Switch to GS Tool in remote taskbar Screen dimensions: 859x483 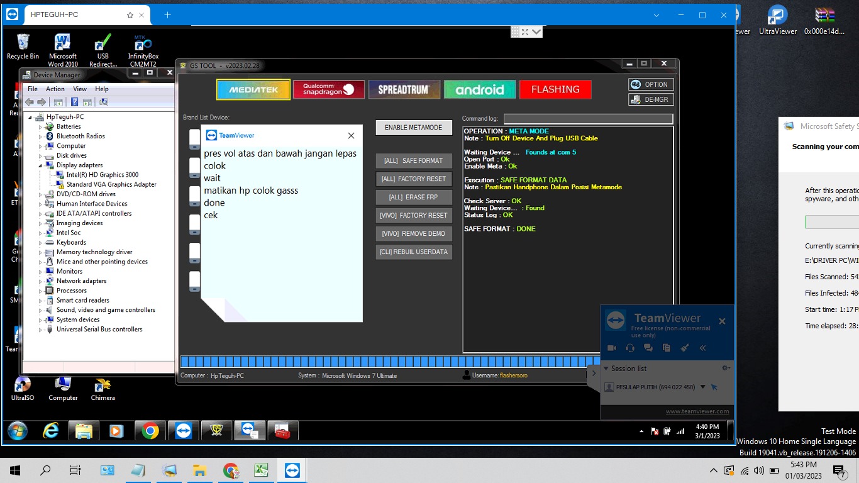[x=216, y=430]
